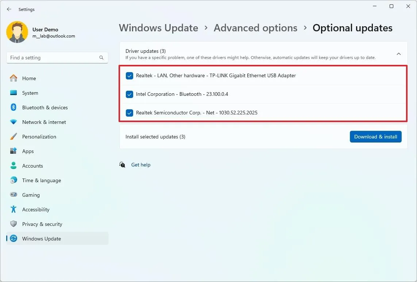Click the back arrow icon in Settings

[9, 9]
